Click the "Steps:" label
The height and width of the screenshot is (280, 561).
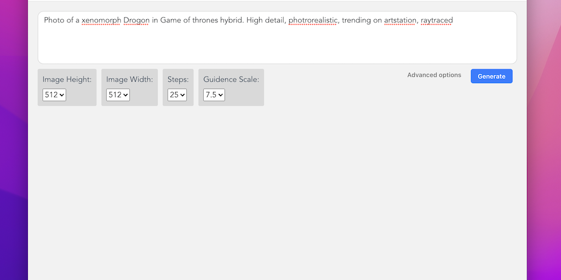[178, 79]
